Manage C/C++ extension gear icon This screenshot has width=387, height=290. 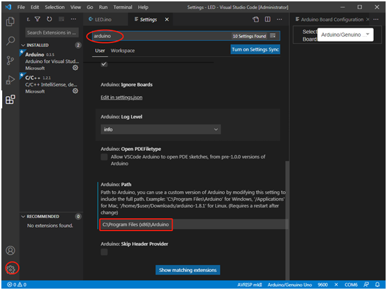[x=76, y=91]
